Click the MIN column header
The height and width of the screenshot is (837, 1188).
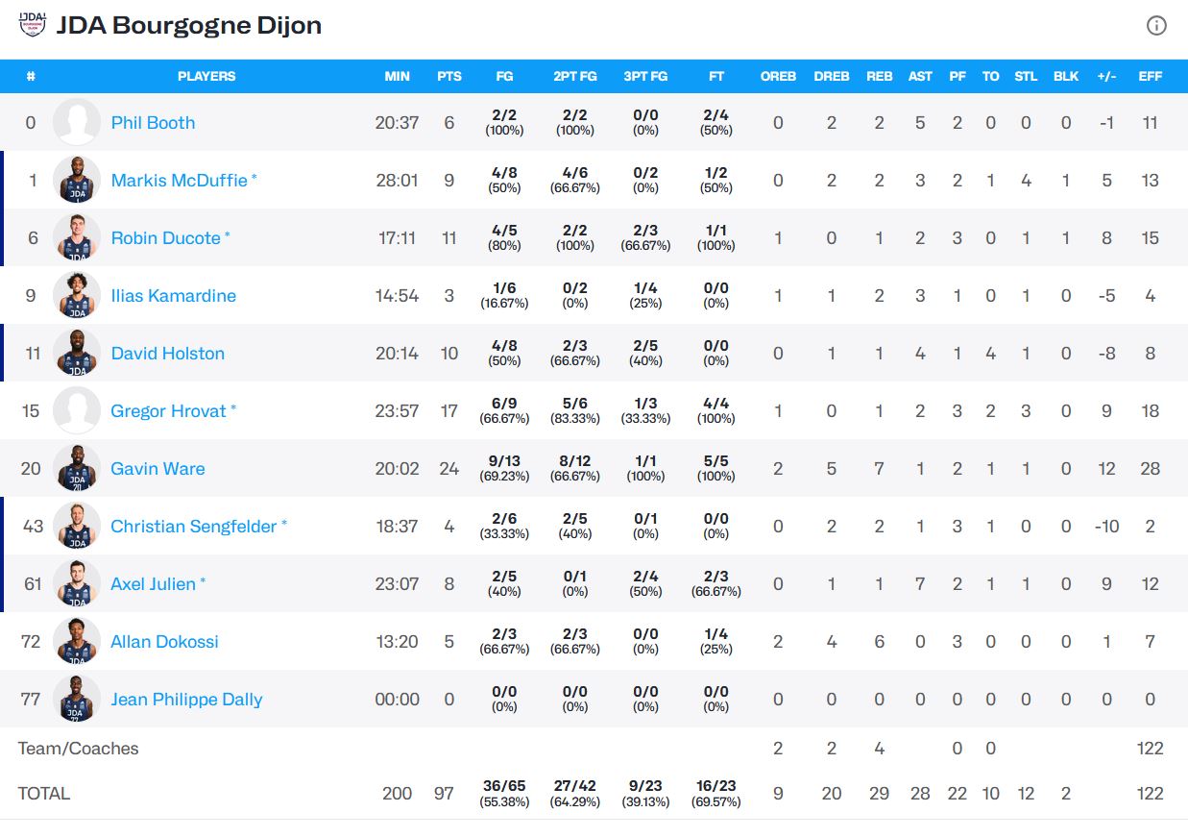397,77
